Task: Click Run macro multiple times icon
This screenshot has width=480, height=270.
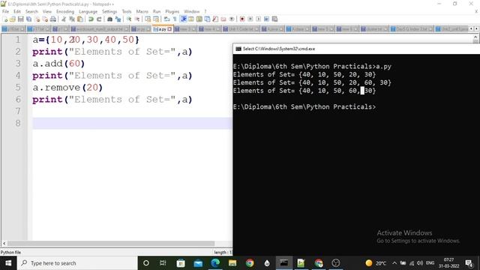Action: (x=267, y=19)
